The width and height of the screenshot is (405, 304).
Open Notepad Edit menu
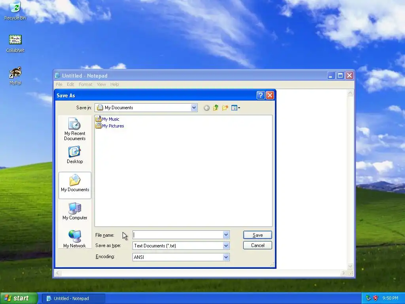[70, 84]
